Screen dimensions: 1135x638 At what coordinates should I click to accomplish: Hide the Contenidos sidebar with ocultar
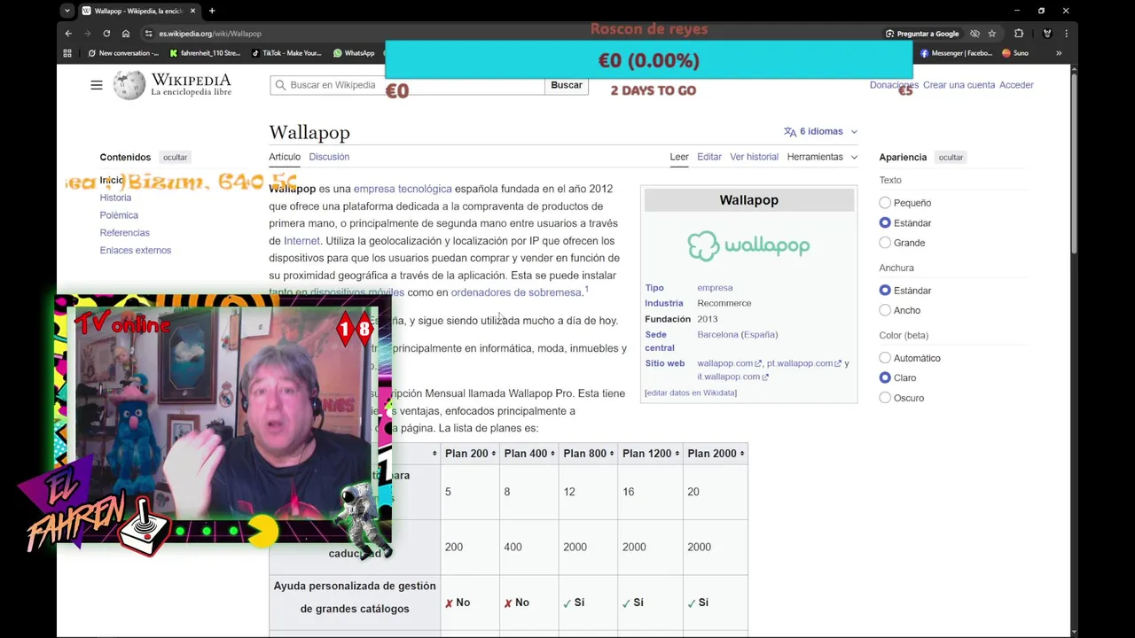pyautogui.click(x=175, y=157)
